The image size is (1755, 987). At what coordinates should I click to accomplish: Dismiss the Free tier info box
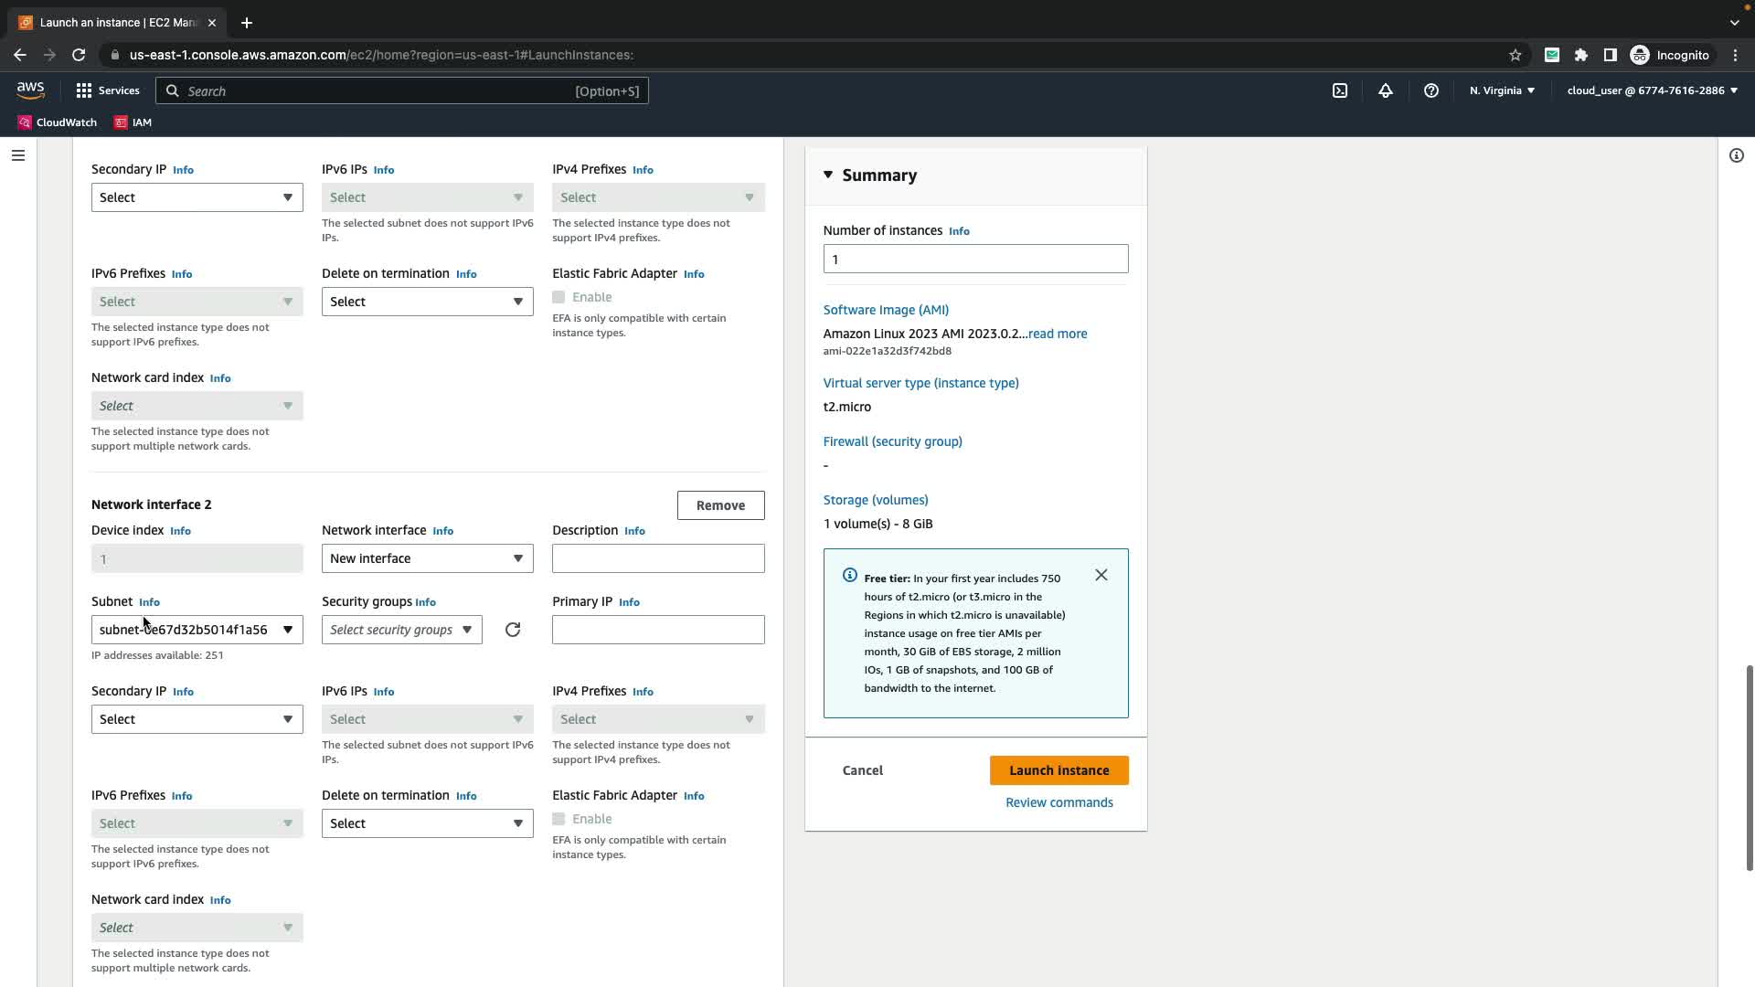1101,575
